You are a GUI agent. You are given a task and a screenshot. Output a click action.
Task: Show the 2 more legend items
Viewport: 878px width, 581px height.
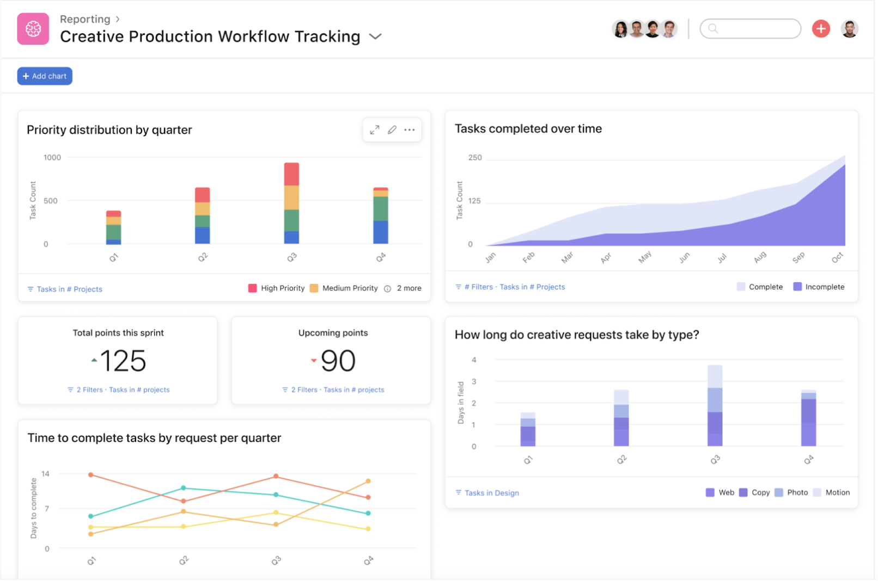pyautogui.click(x=409, y=288)
